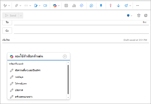Set low importance with down arrow
151x104 pixels.
click(118, 5)
